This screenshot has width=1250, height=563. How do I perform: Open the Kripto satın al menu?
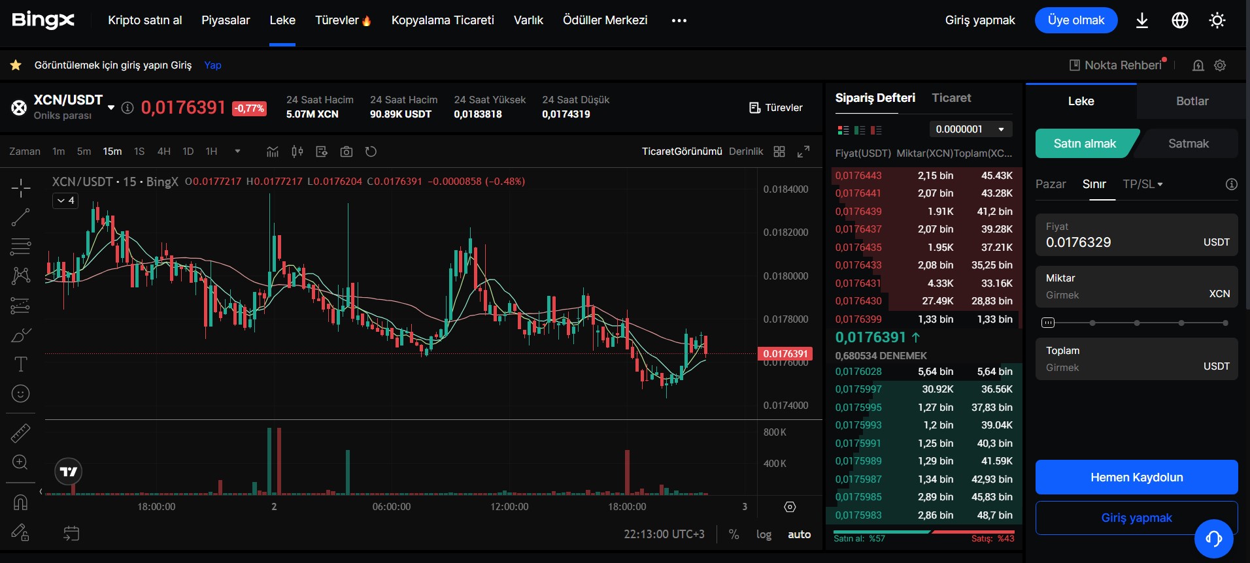(145, 20)
